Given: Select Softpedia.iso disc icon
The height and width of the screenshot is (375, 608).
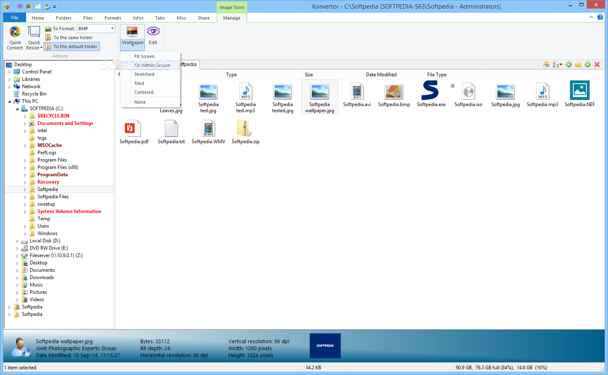Looking at the screenshot, I should click(x=468, y=91).
